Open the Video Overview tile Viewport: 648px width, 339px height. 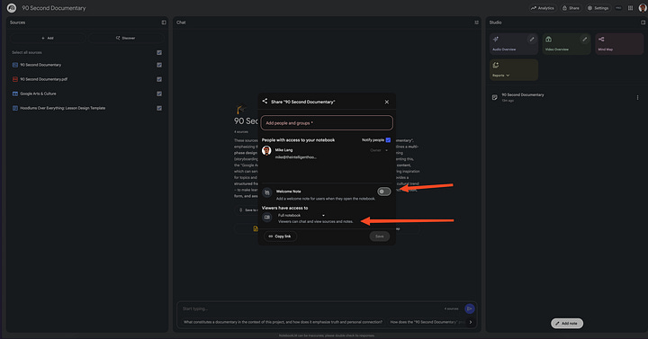pos(567,44)
